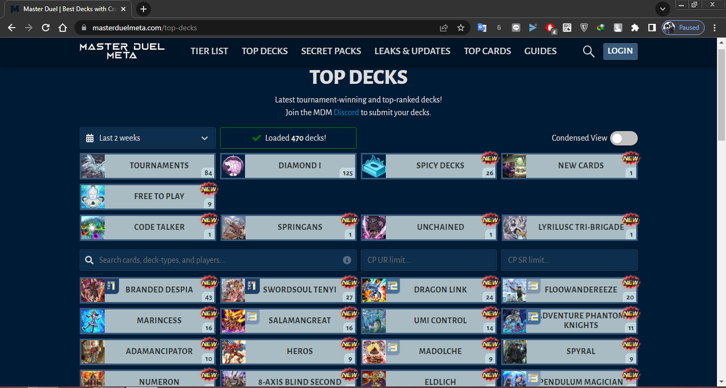Click the Diamond I rank emblem

click(233, 166)
